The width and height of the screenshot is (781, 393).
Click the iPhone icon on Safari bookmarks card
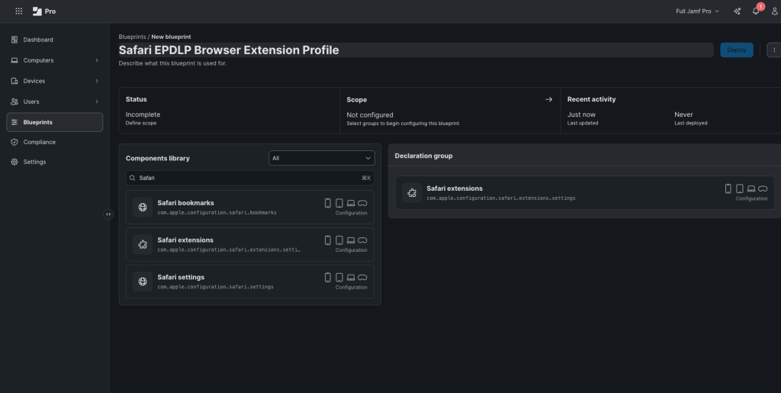coord(328,203)
